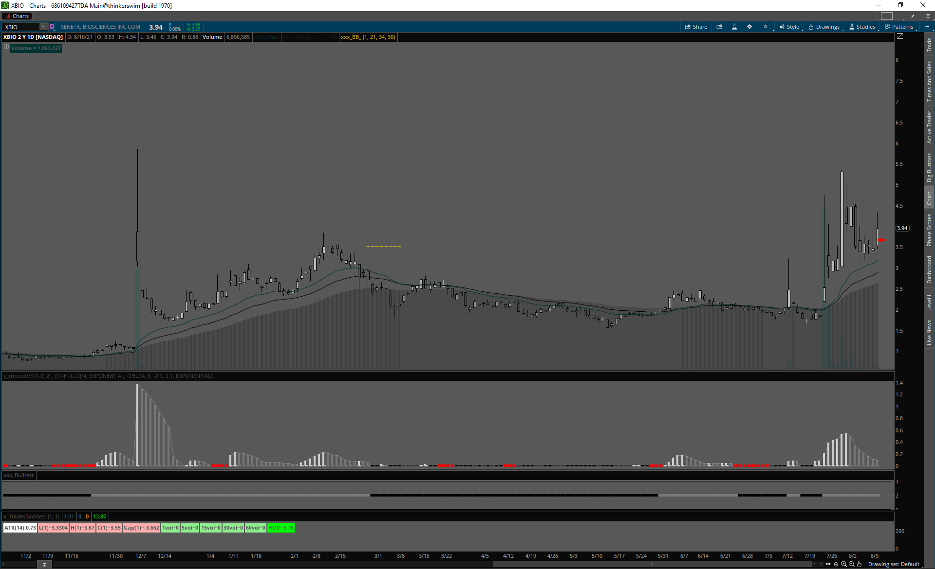Click the zoom out magnifier icon
This screenshot has width=935, height=569.
[x=852, y=564]
